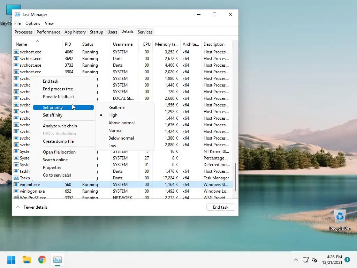Viewport: 357px width, 268px height.
Task: Open the View menu
Action: 49,23
